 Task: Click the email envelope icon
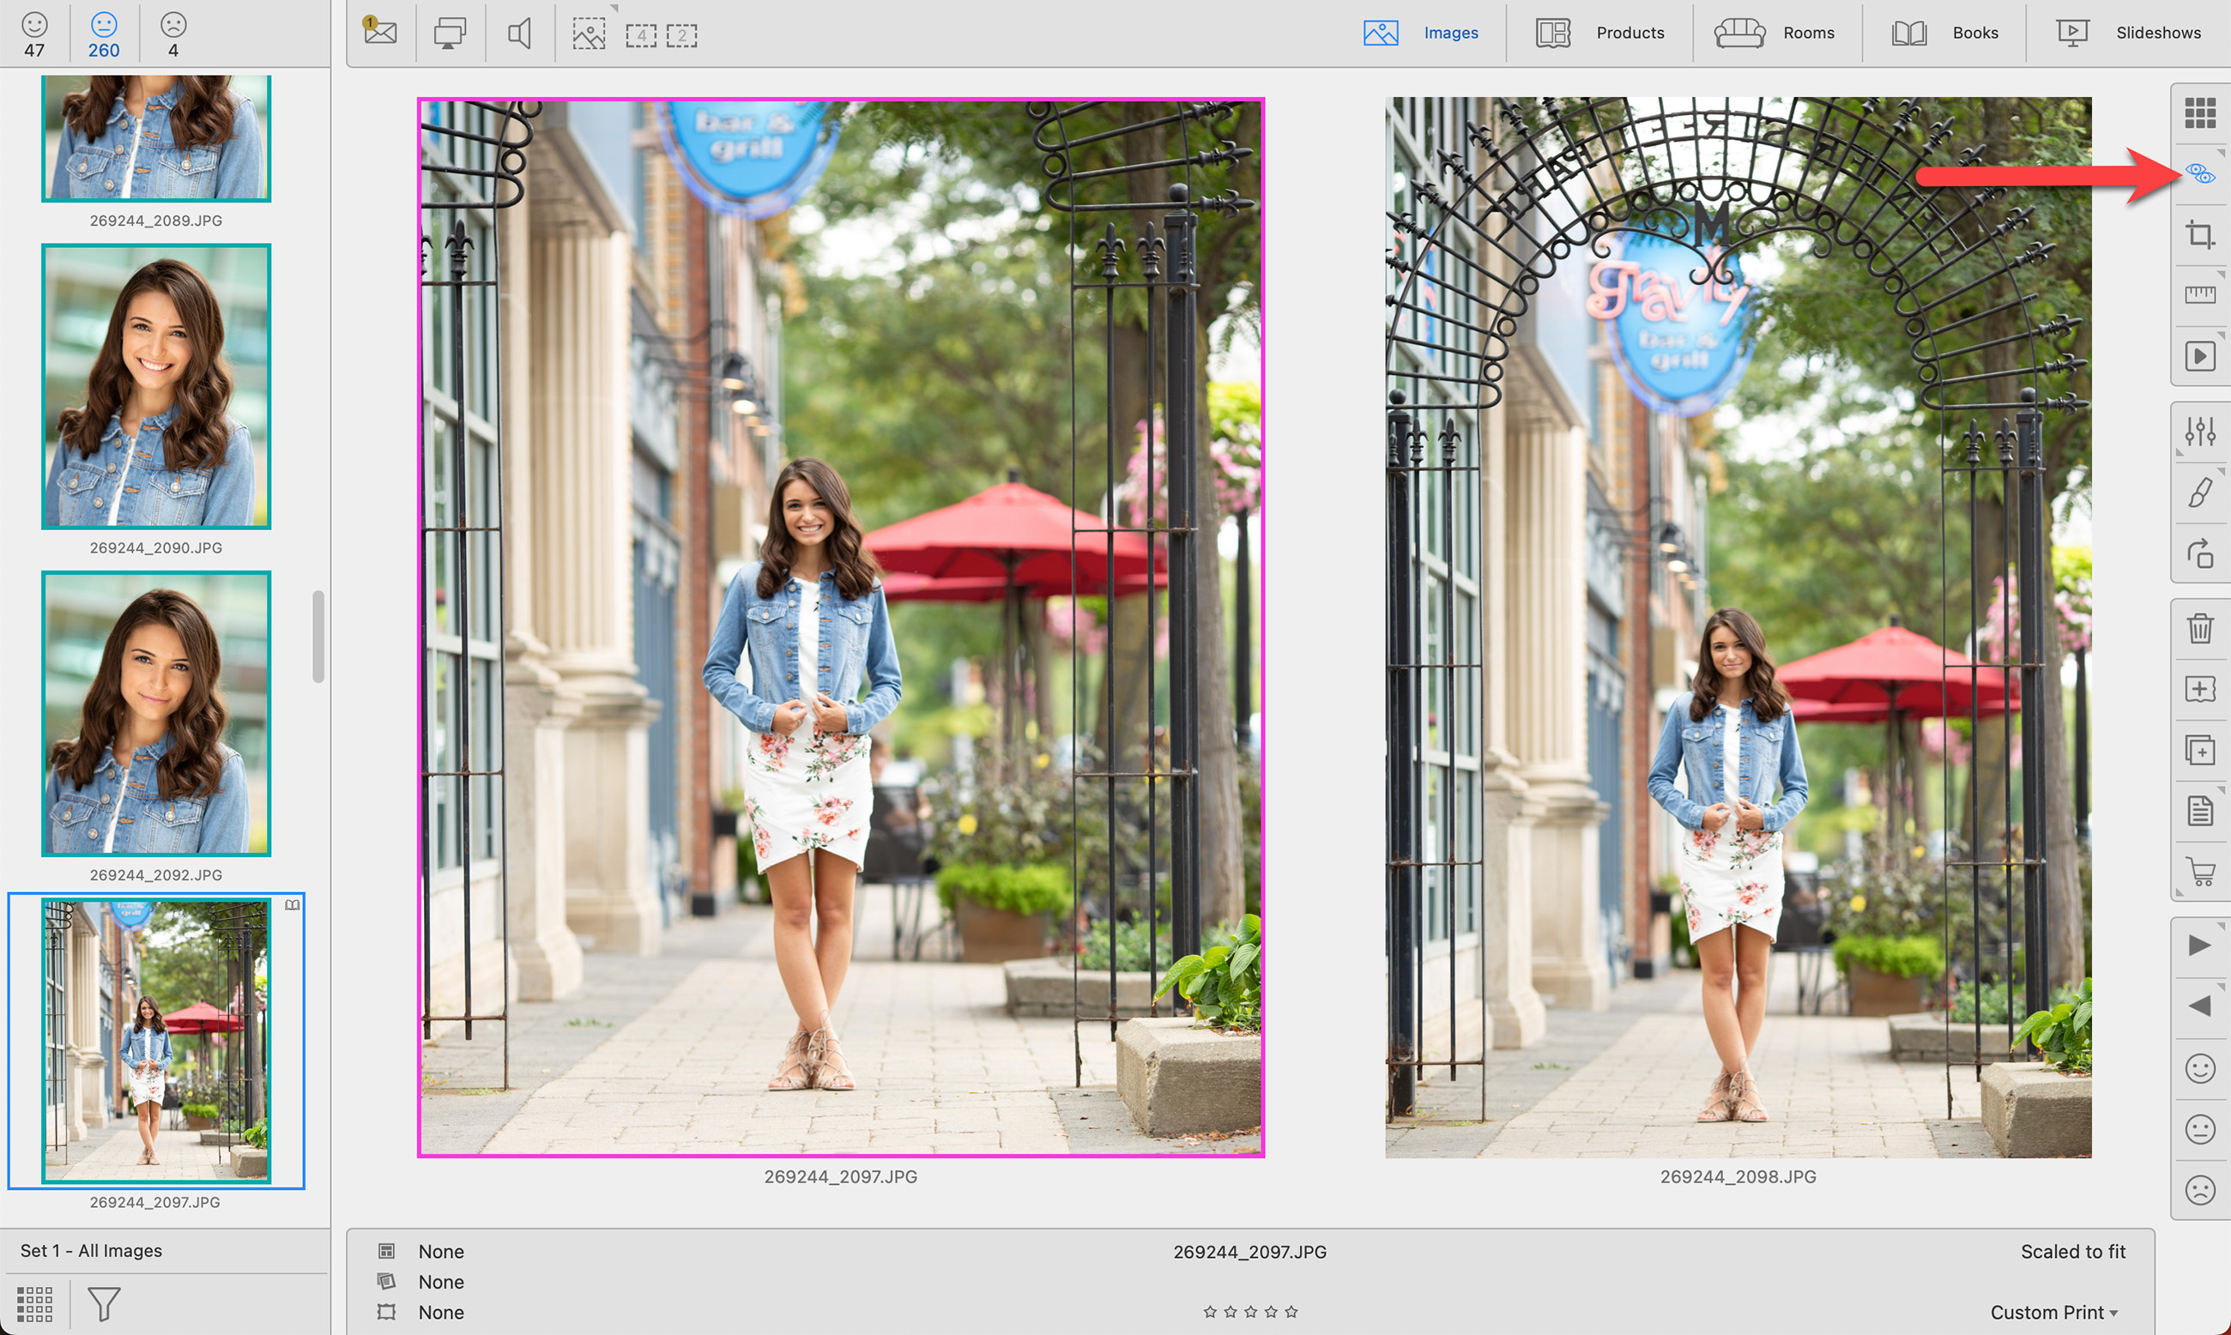(x=380, y=33)
